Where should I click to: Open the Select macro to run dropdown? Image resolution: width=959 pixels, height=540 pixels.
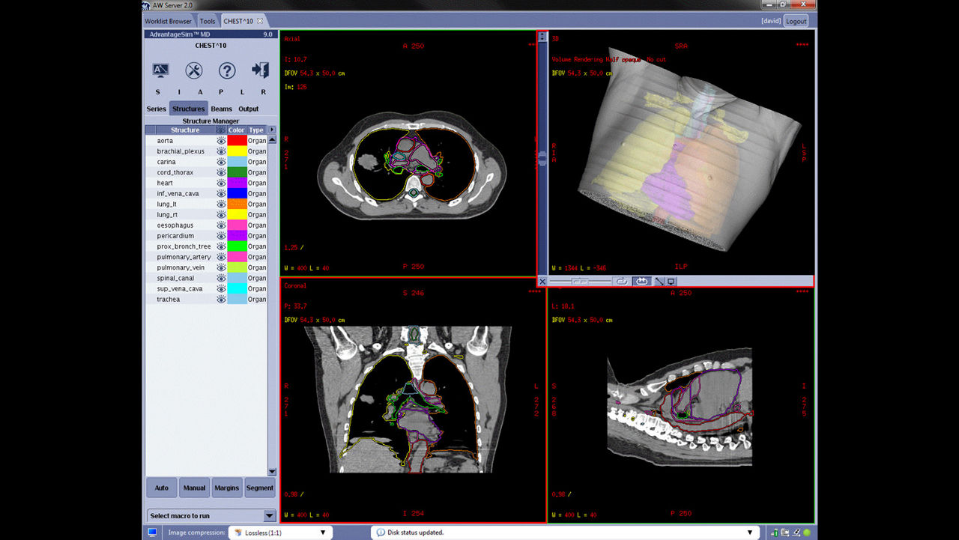211,515
